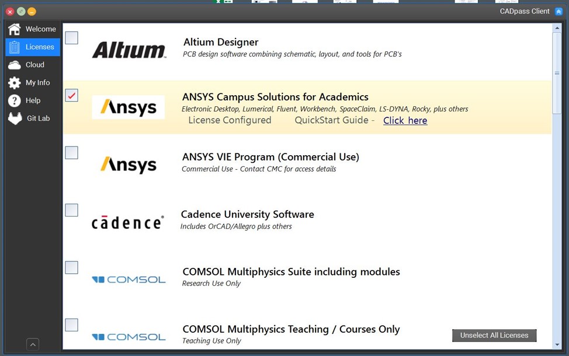Click the Ansys logo in Campus Solutions row

(x=128, y=107)
